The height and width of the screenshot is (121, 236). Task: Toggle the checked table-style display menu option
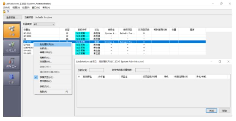(x=46, y=77)
